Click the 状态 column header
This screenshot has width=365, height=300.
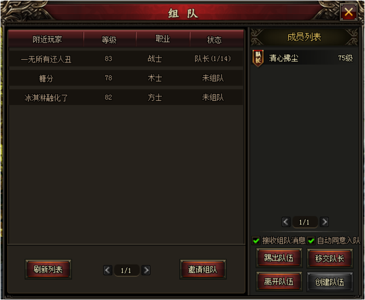click(215, 39)
